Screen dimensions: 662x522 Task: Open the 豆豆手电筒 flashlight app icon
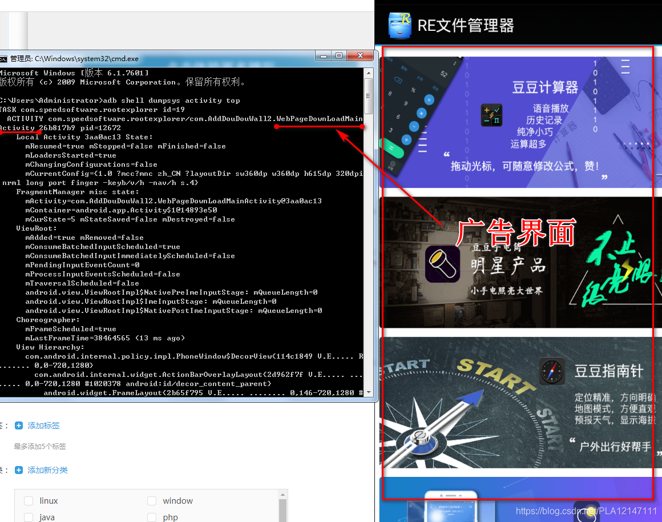coord(442,264)
